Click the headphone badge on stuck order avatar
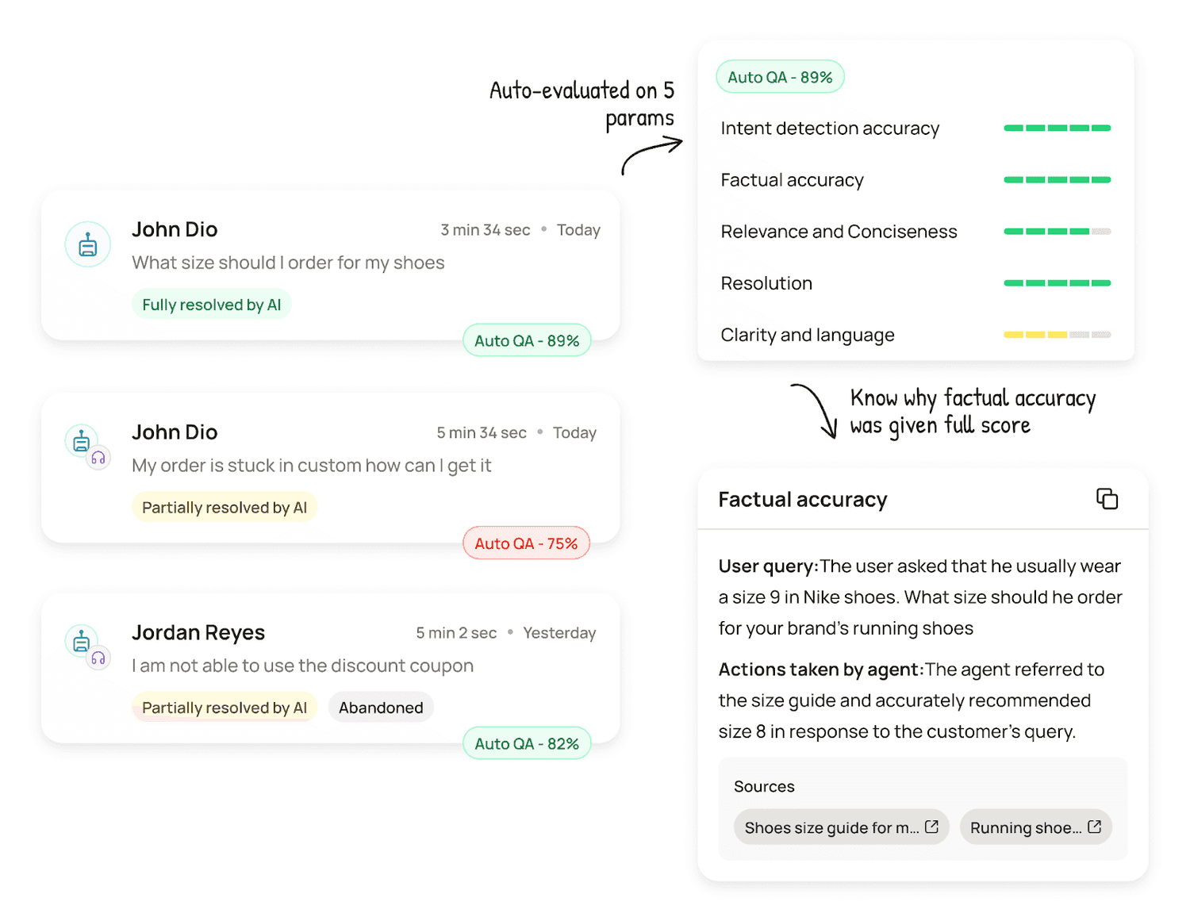Screen dimensions: 1190x921 point(98,458)
